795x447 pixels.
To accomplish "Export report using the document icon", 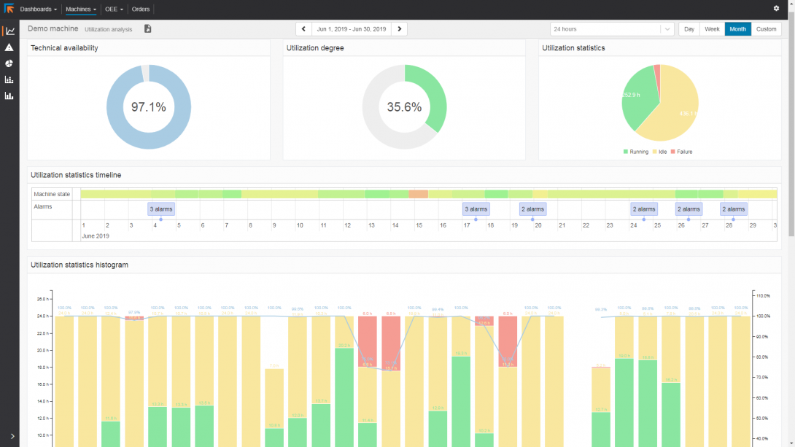I will tap(147, 29).
